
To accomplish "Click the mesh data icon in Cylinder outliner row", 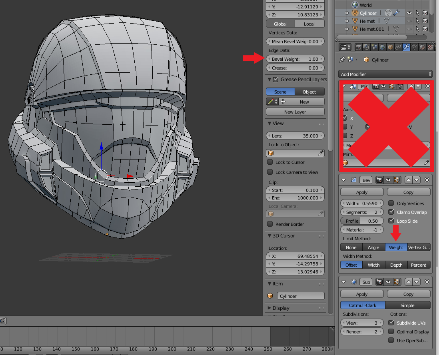I will tap(388, 13).
